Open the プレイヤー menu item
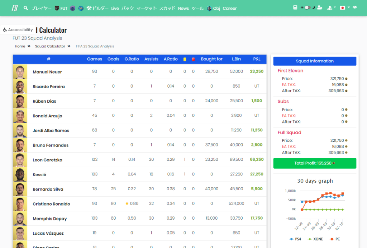The width and height of the screenshot is (367, 248). click(x=41, y=8)
